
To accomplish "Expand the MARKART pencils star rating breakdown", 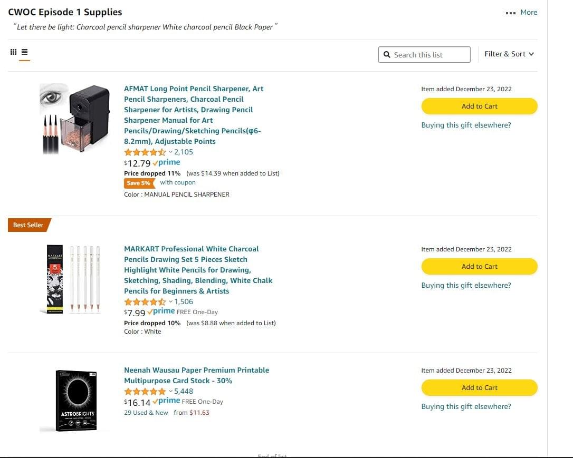I will tap(170, 302).
